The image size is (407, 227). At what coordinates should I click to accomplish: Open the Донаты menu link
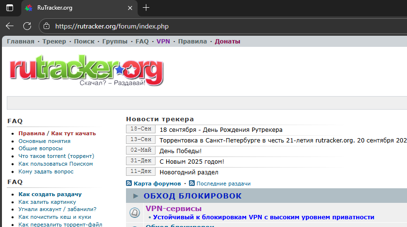coord(227,42)
